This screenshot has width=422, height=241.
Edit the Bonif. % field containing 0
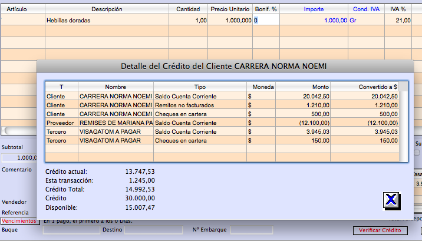pos(266,20)
